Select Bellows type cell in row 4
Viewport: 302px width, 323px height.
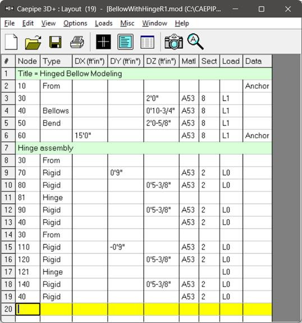(x=56, y=111)
